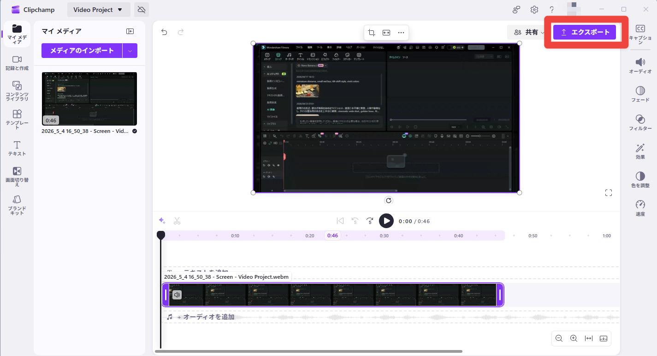Click the Import Media button (メディアのインポート)
The height and width of the screenshot is (356, 657).
[x=82, y=51]
